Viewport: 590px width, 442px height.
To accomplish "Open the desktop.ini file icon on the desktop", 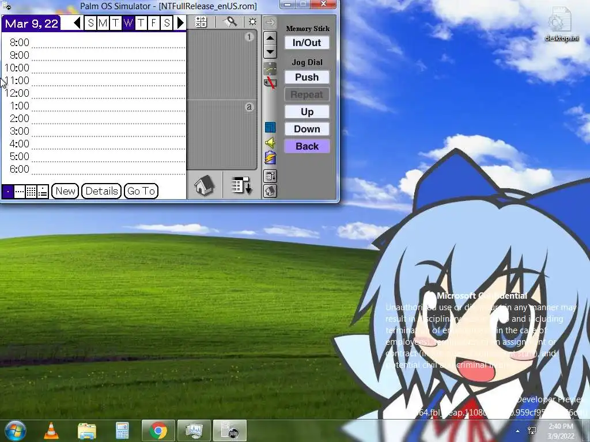I will (561, 24).
